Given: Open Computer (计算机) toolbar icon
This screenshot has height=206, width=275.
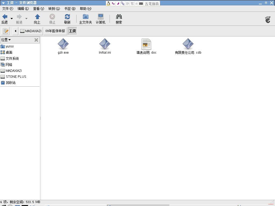Looking at the screenshot, I should pos(101,17).
